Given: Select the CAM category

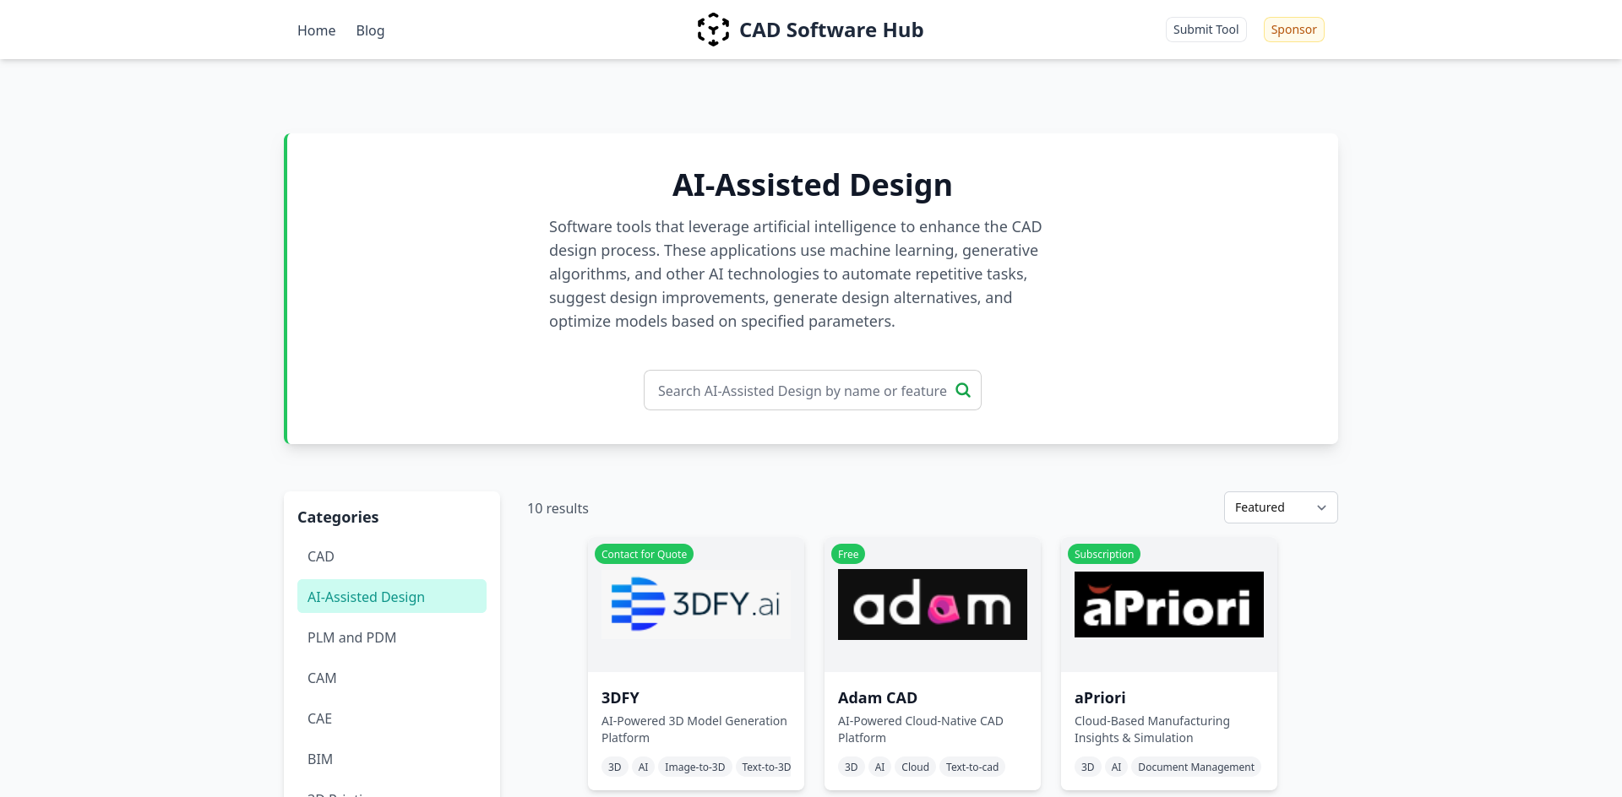Looking at the screenshot, I should point(392,678).
